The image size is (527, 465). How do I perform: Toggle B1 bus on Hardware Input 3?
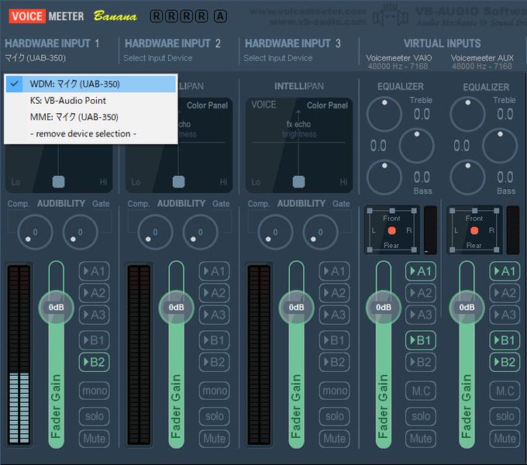(335, 340)
